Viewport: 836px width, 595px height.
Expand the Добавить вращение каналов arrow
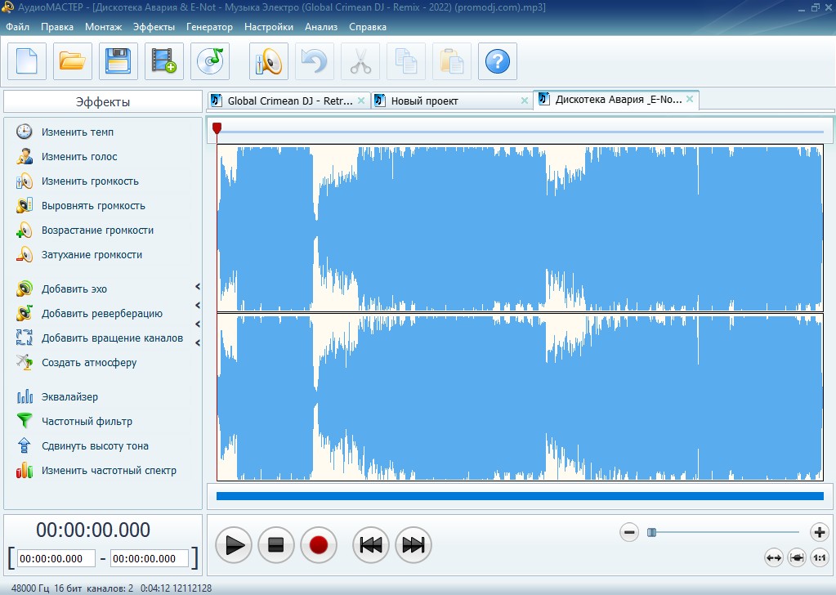(198, 344)
